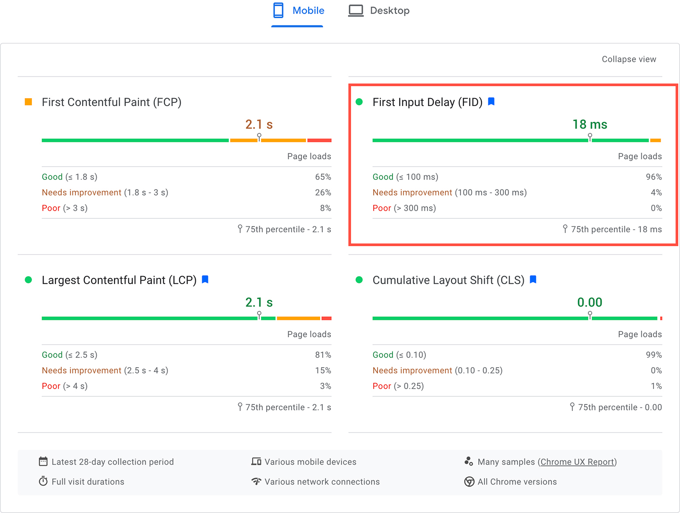Click the devices icon for mobile devices
The image size is (680, 513).
(256, 462)
